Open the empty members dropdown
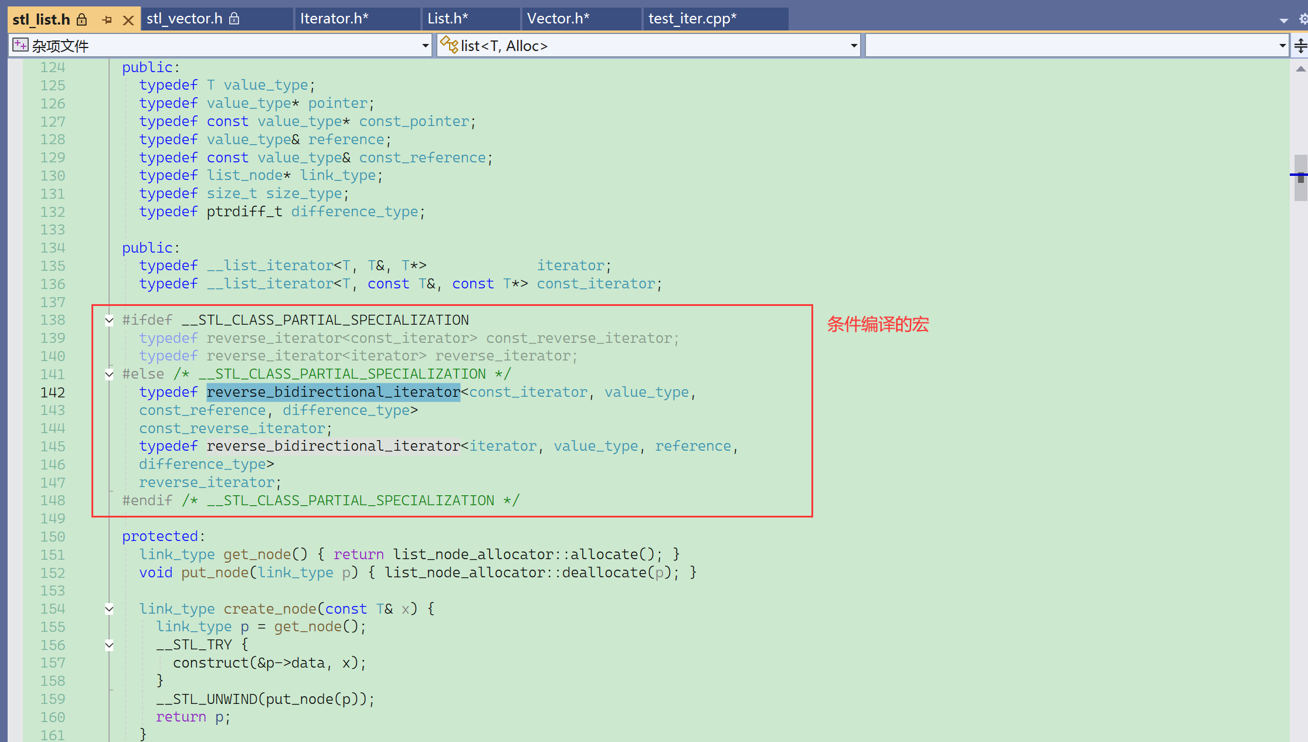Viewport: 1308px width, 742px height. pyautogui.click(x=1282, y=46)
